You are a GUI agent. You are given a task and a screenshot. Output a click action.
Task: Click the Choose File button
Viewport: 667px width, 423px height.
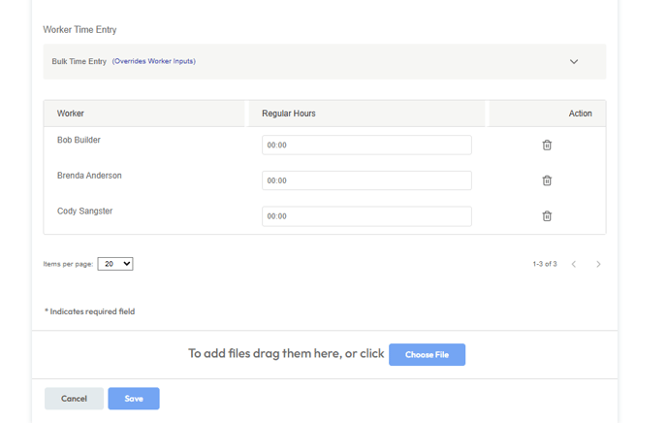(427, 354)
